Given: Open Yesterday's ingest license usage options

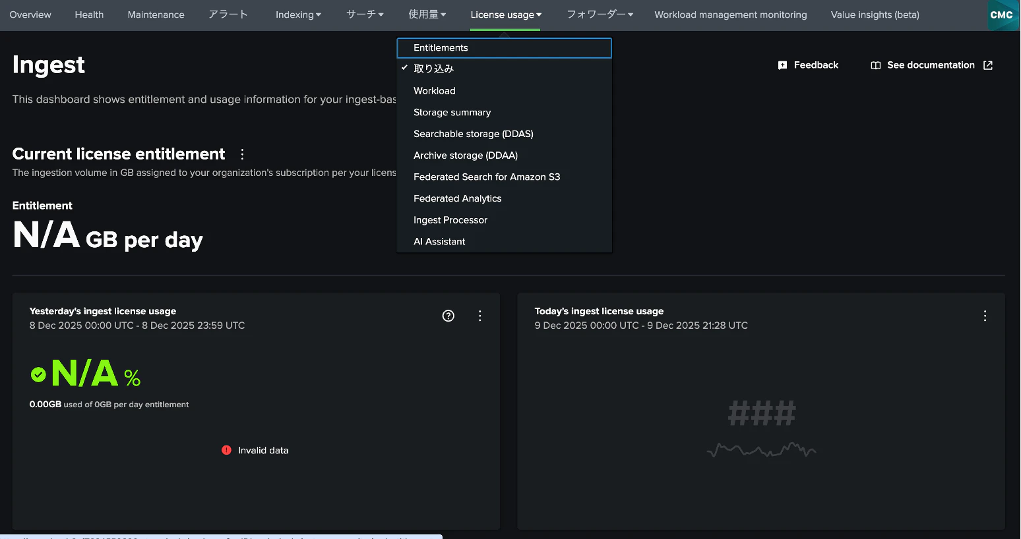Looking at the screenshot, I should point(480,316).
